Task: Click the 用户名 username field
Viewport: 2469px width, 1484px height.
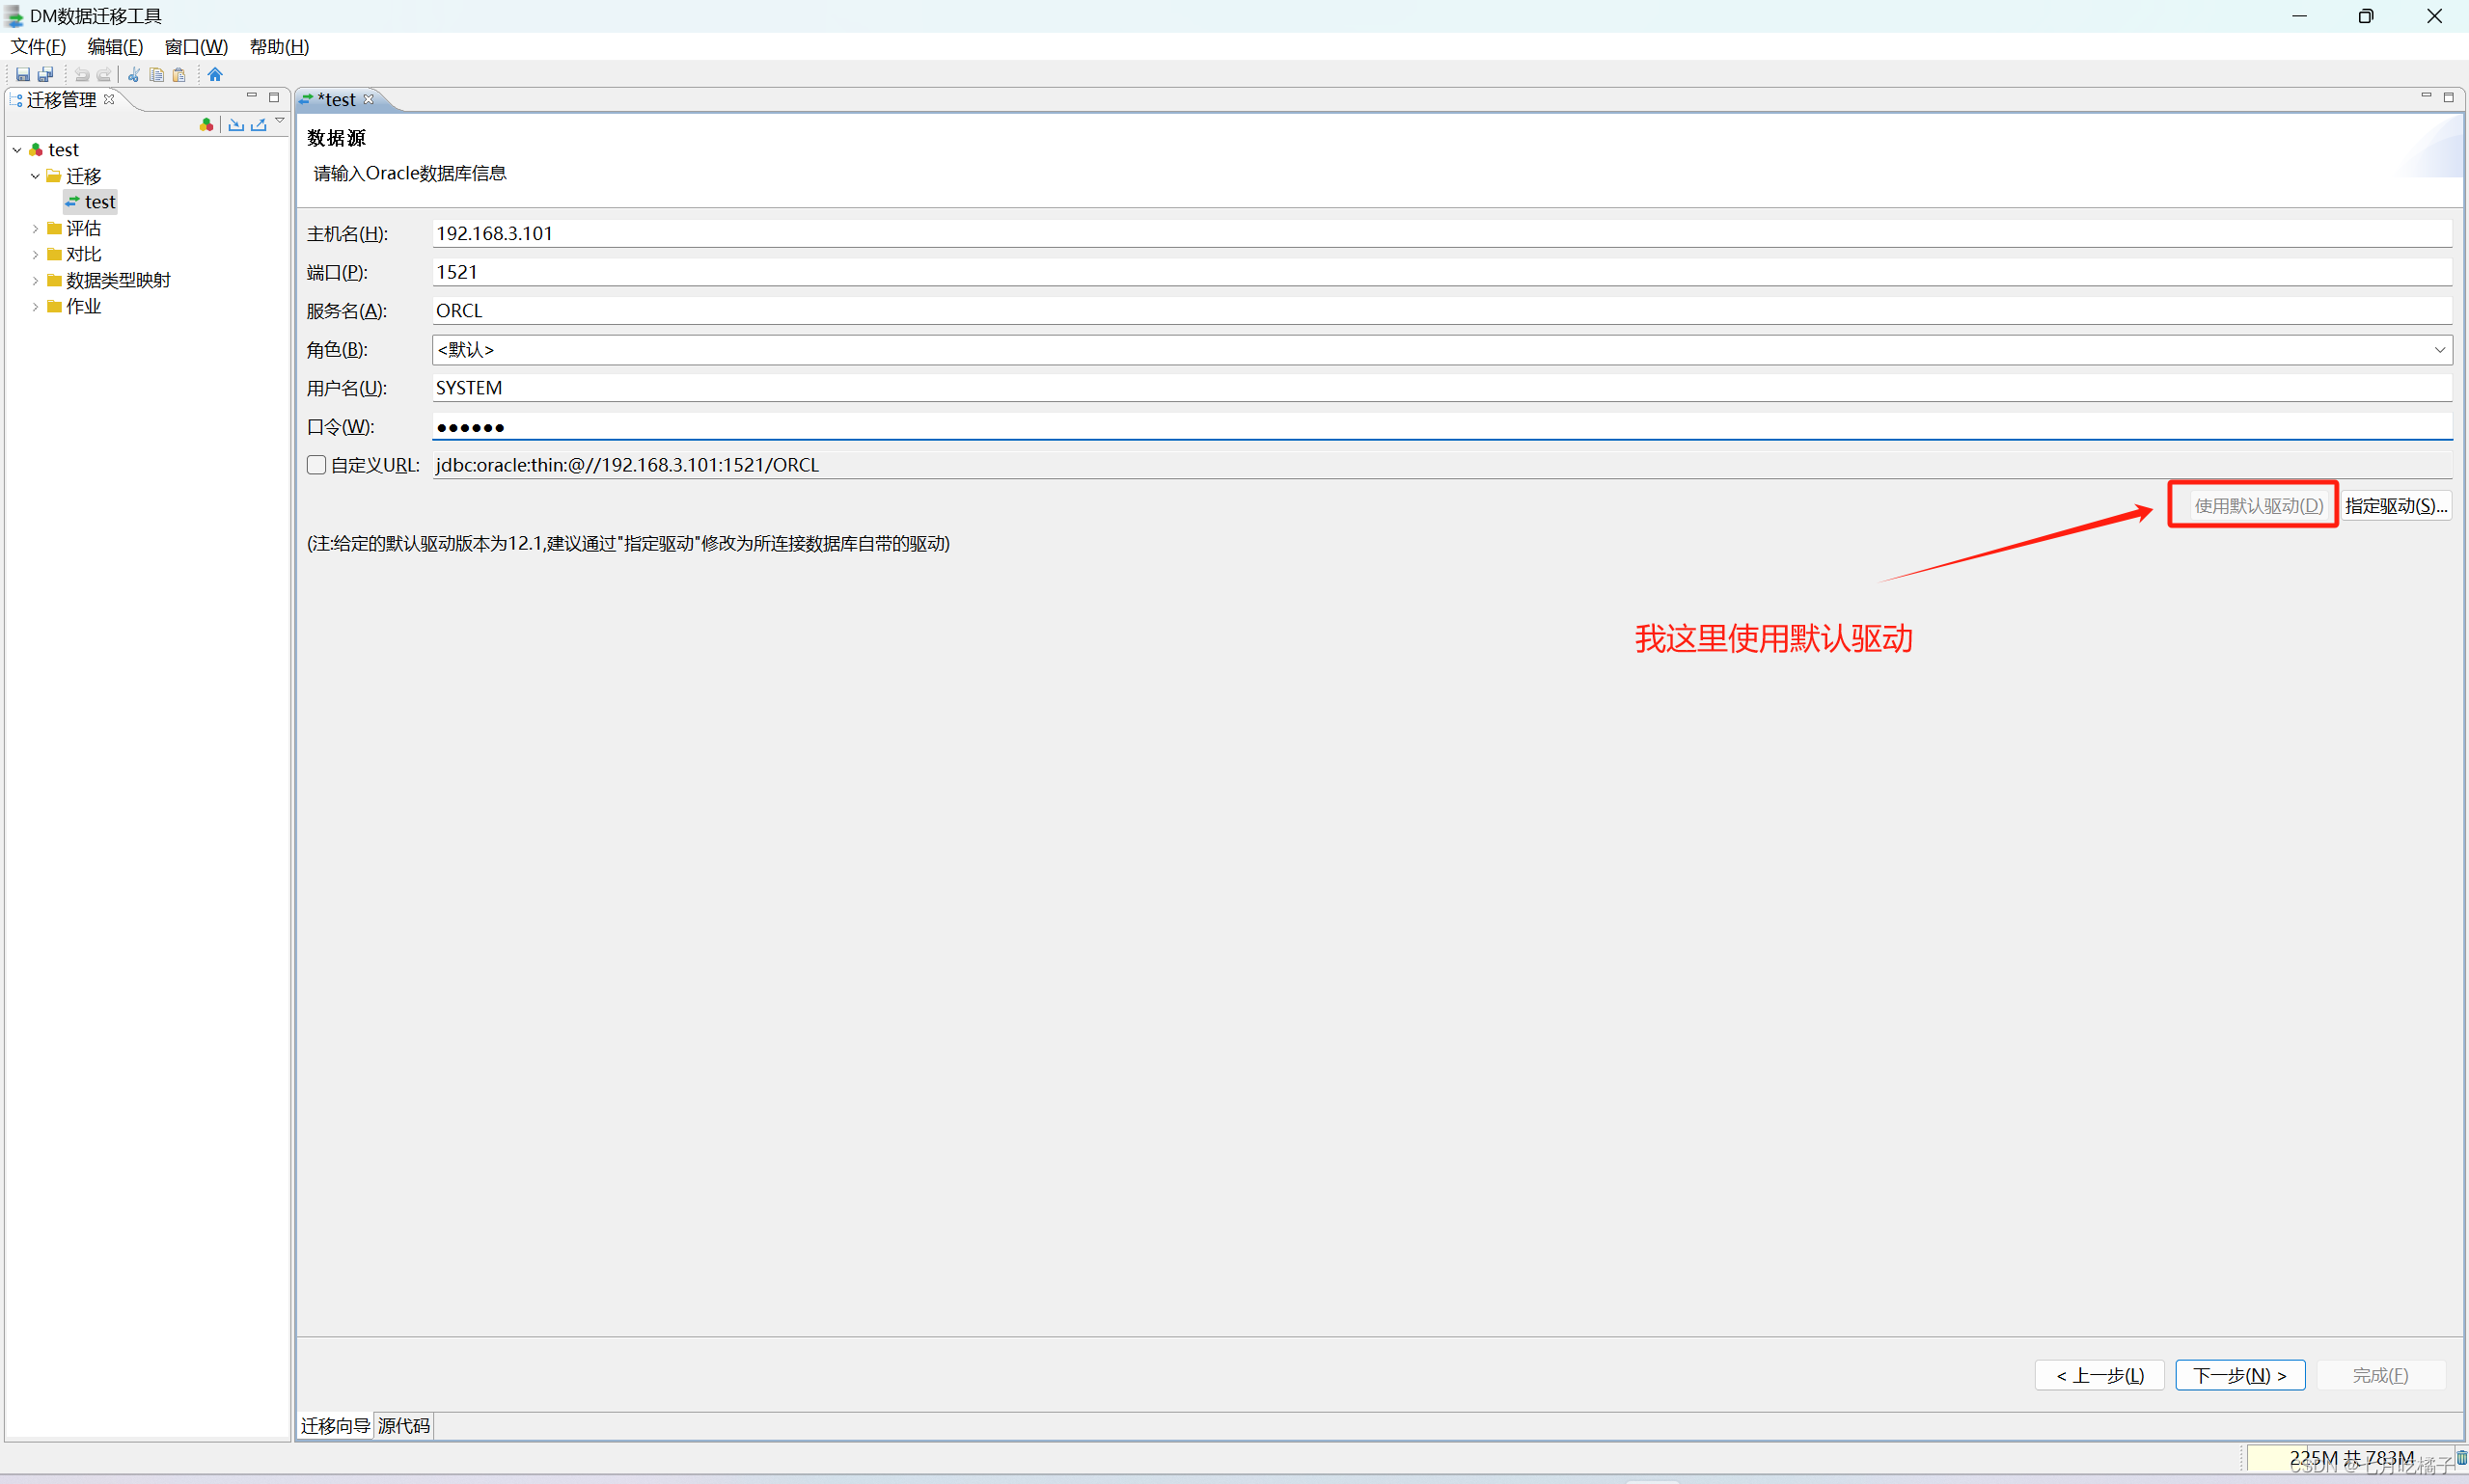Action: click(1442, 388)
